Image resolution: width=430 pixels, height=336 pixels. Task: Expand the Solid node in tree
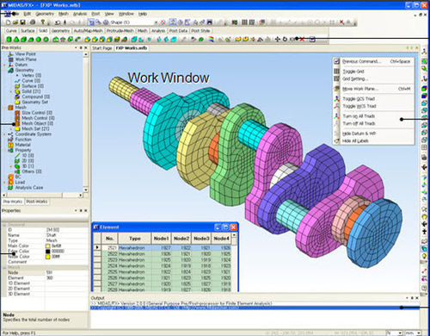11,91
